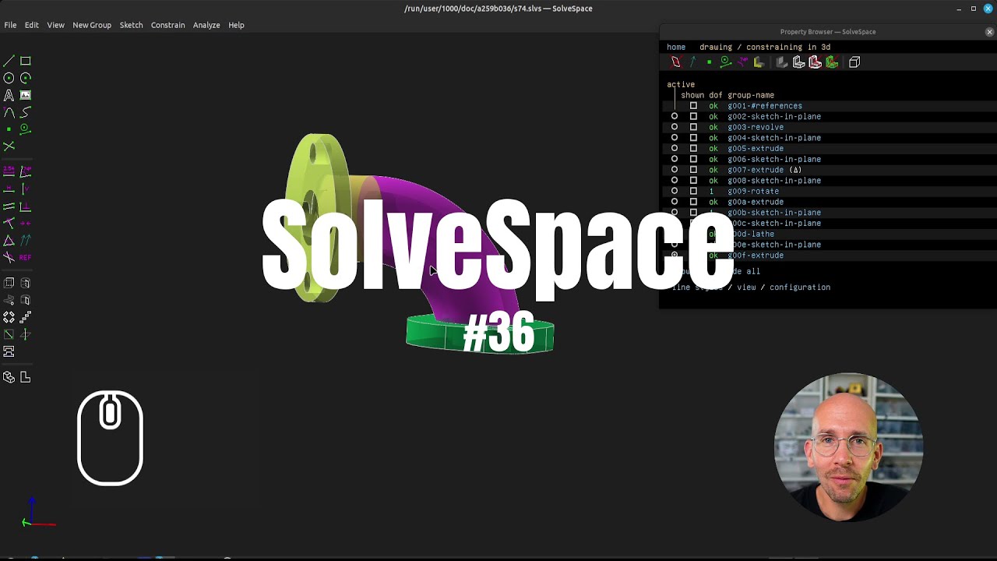Apply vertical constraint
The image size is (997, 561).
(25, 189)
